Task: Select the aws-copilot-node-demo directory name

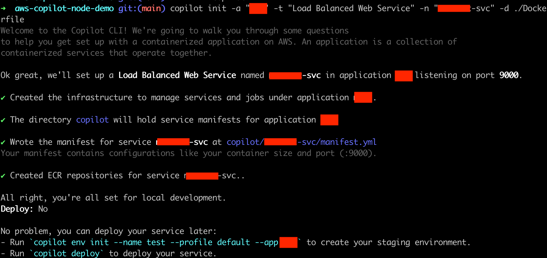Action: coord(64,9)
